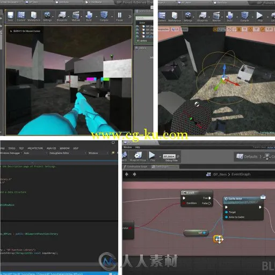The height and width of the screenshot is (275, 275).
Task: Toggle visibility eye of fourth outliner actor
Action: click(137, 37)
